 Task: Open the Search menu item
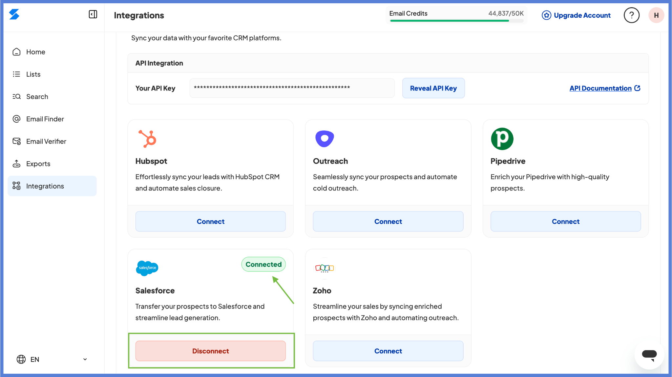[x=52, y=96]
